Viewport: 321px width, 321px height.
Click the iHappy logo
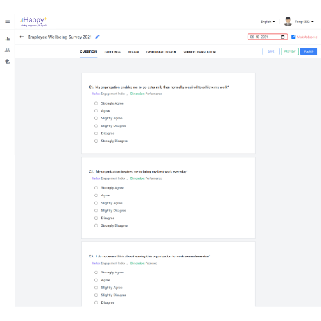[33, 22]
